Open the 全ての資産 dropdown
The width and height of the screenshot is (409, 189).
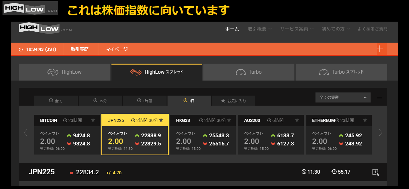343,97
